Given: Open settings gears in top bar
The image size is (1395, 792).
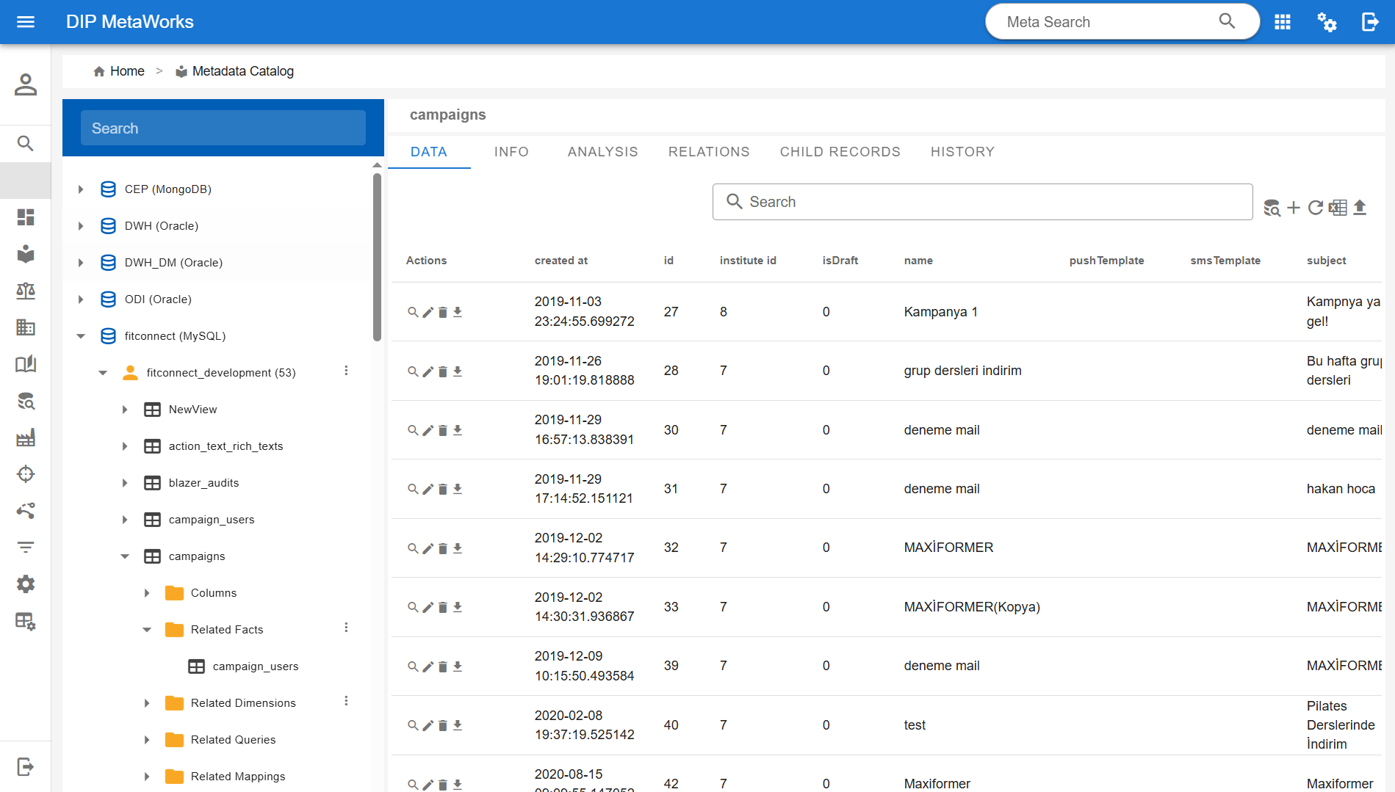Looking at the screenshot, I should click(1327, 22).
